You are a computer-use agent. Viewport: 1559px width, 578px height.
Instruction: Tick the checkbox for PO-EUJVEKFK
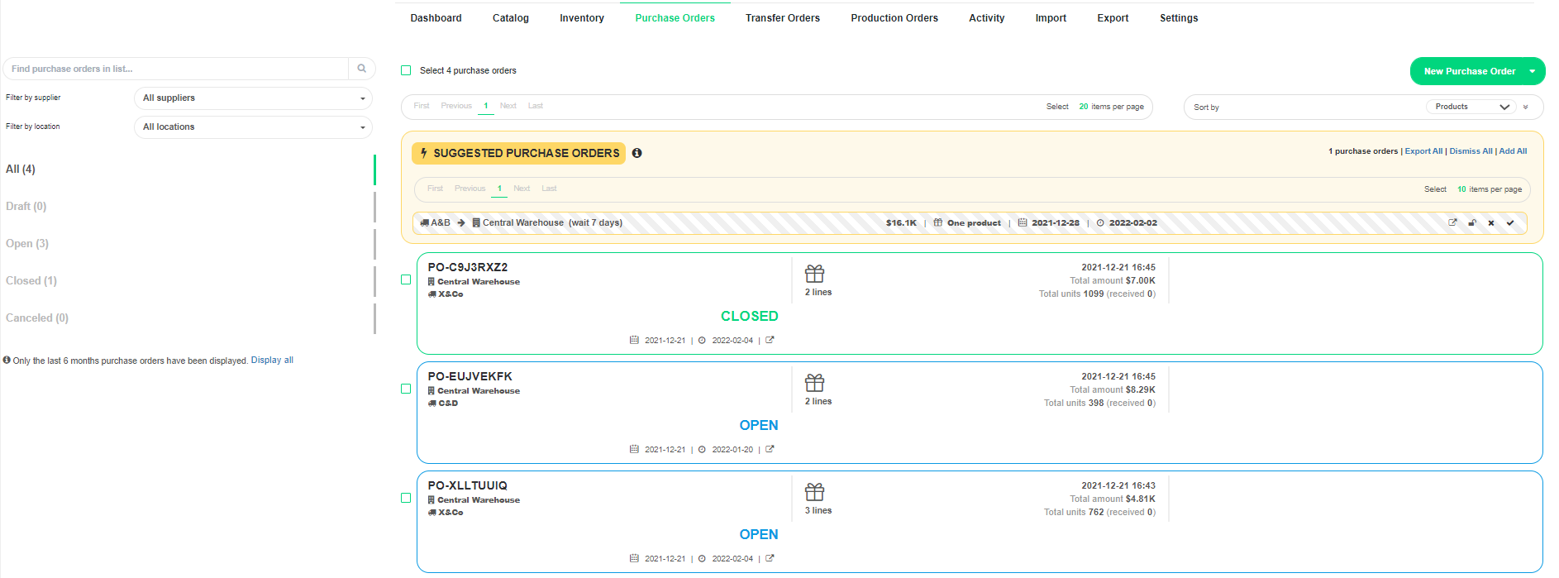[406, 389]
